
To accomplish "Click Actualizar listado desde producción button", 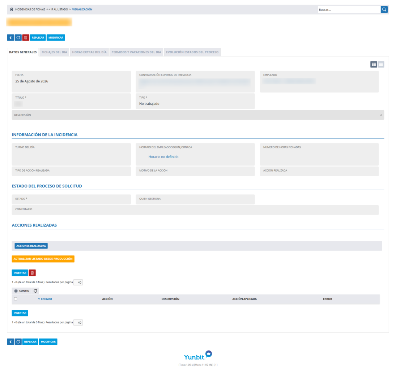I will (43, 259).
